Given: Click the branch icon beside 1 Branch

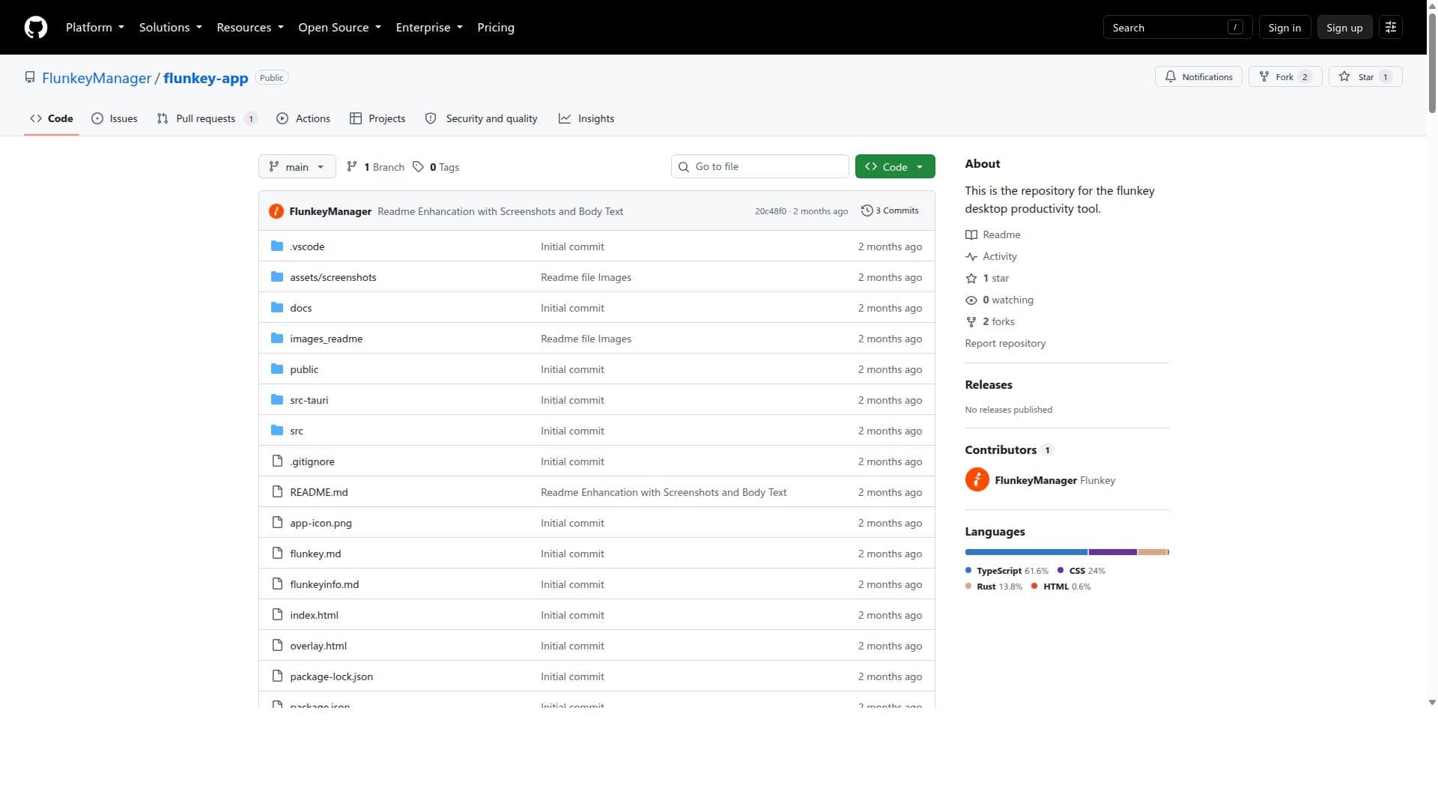Looking at the screenshot, I should [352, 167].
